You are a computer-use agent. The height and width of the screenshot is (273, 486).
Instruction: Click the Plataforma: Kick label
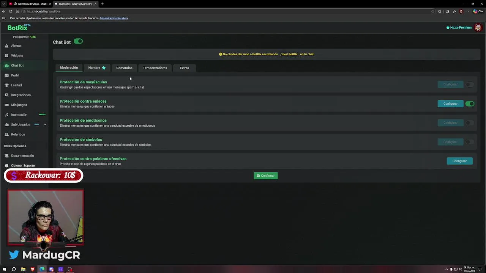coord(24,37)
